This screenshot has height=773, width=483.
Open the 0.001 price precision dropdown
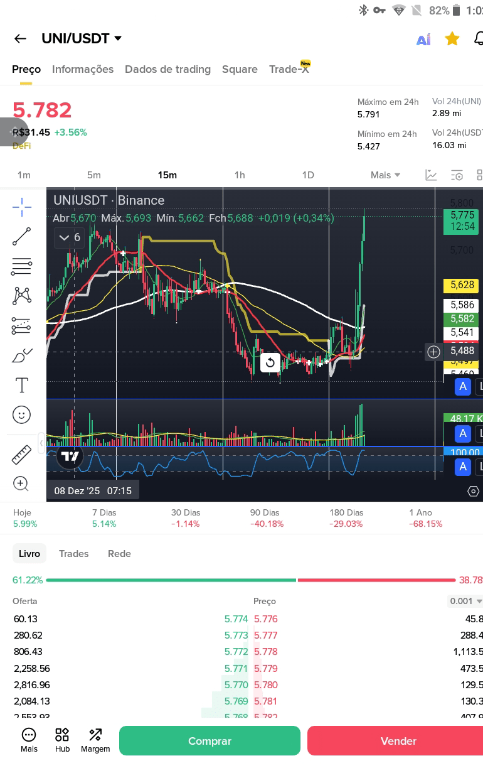(465, 601)
